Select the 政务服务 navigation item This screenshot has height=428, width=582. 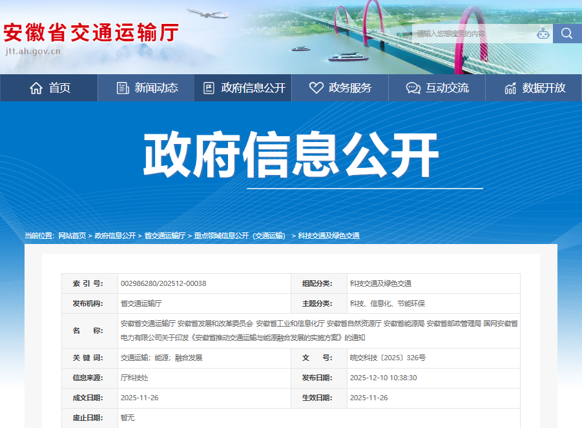click(x=350, y=88)
